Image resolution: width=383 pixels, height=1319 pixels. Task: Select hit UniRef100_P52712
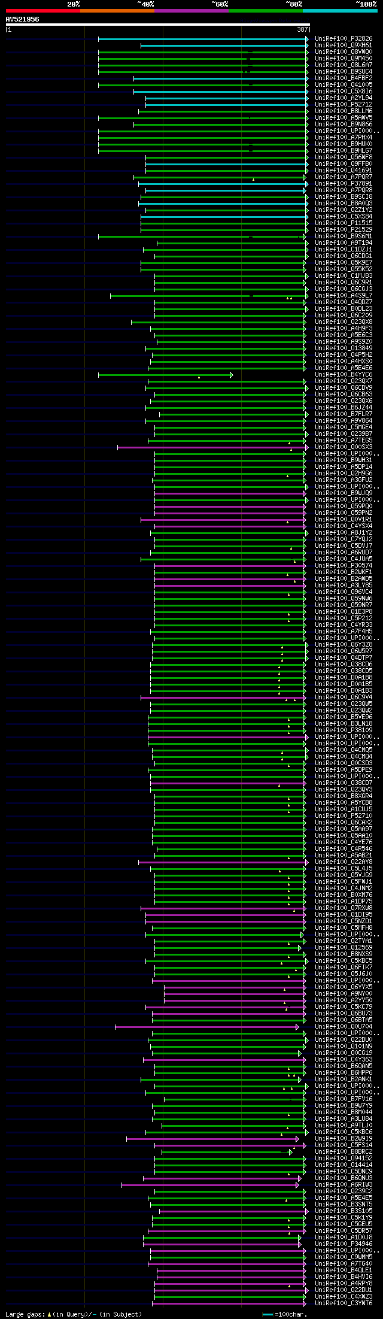tap(344, 105)
